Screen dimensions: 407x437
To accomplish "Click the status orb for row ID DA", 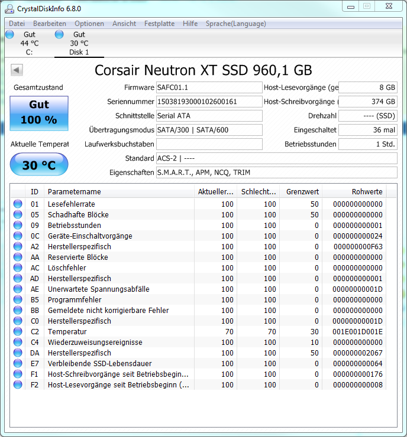I will point(18,353).
